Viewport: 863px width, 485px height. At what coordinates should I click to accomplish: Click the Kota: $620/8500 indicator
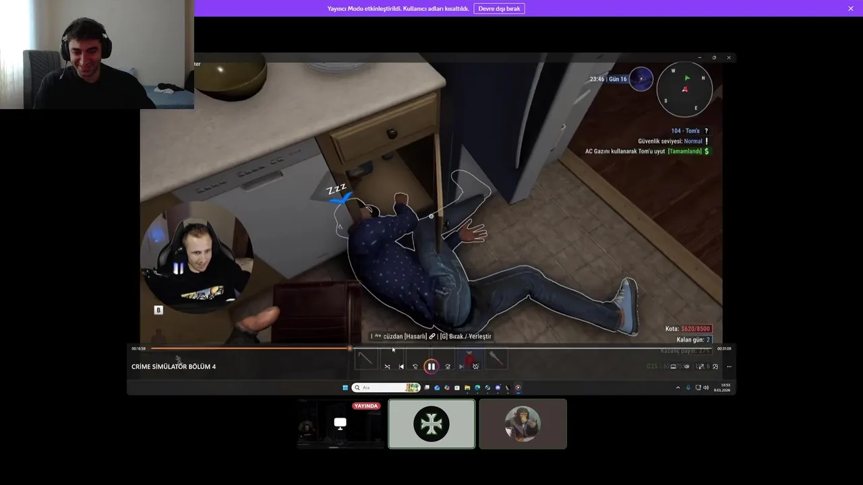[688, 329]
